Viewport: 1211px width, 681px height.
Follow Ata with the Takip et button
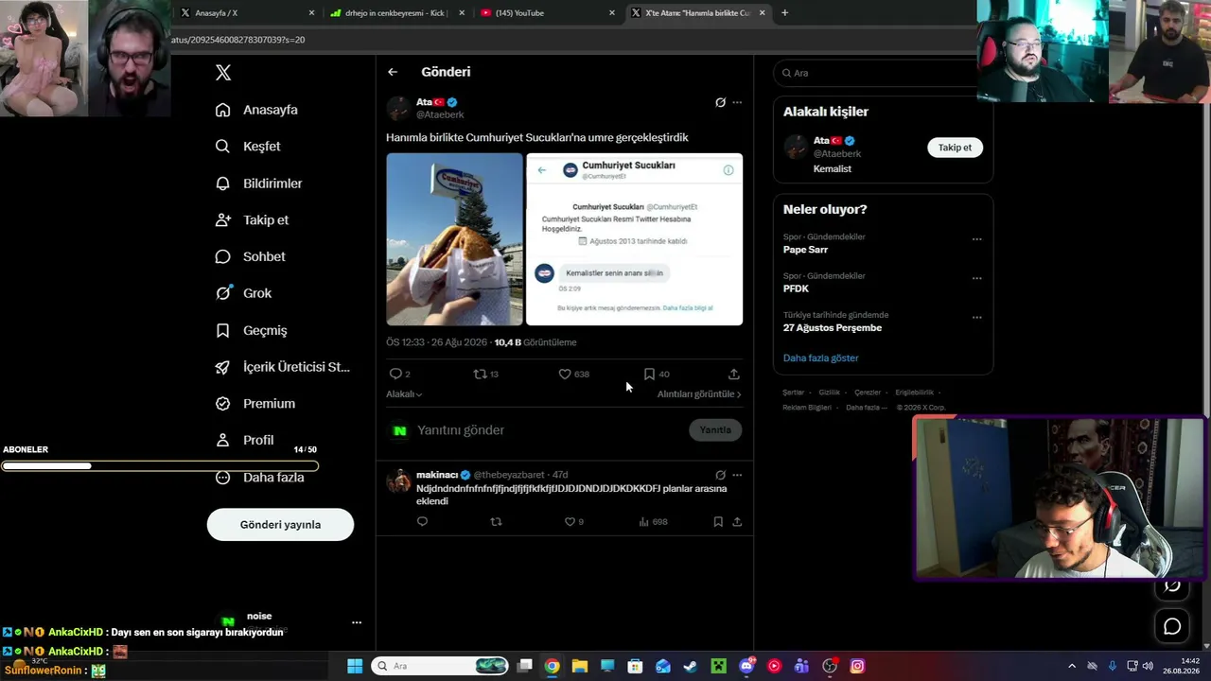[x=955, y=148]
